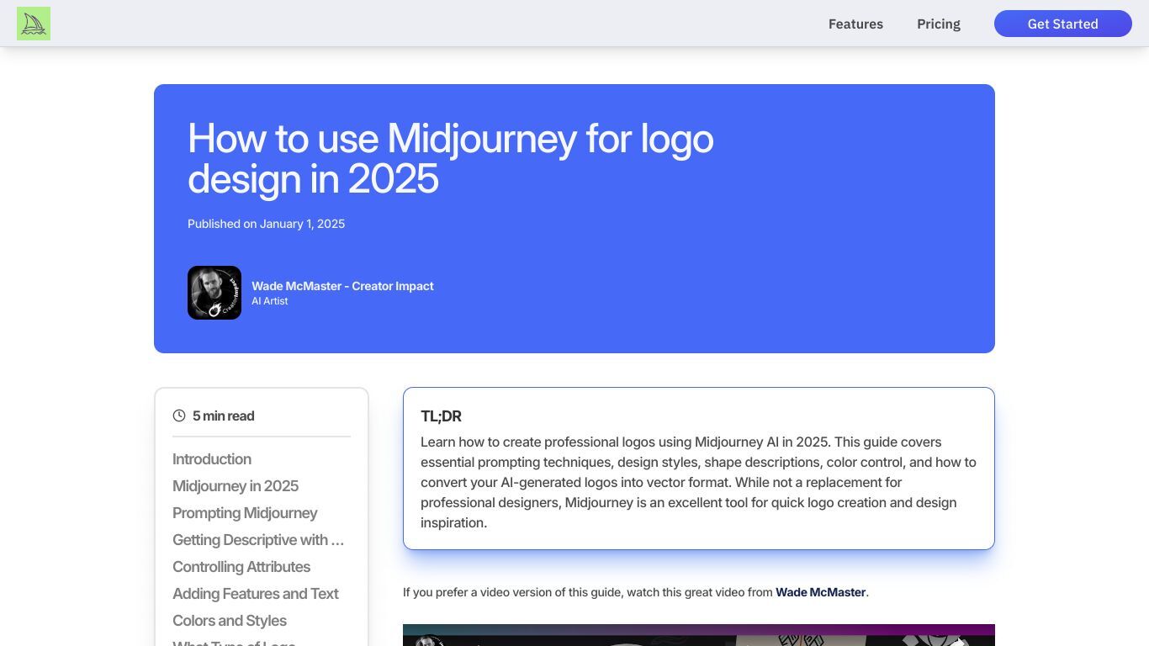Jump to the Introduction section
Screen dimensions: 1149x646
pyautogui.click(x=212, y=459)
